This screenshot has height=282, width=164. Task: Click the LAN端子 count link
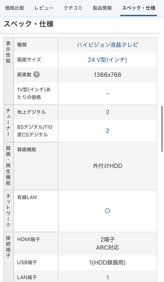(108, 278)
